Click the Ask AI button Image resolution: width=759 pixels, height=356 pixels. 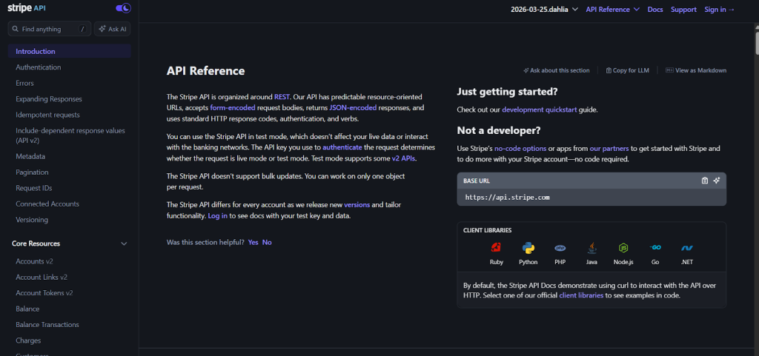113,29
